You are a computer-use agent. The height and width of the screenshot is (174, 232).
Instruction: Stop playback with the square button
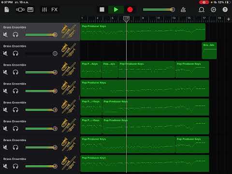[x=102, y=10]
